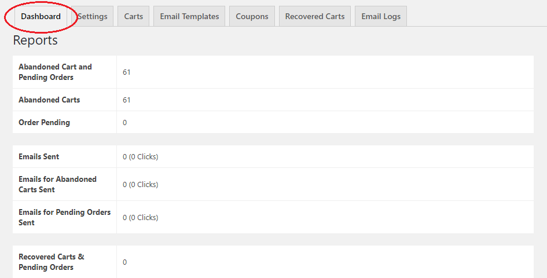Click the Abandoned Cart and Pending Orders label
Viewport: 547px width, 278px height.
[x=55, y=72]
